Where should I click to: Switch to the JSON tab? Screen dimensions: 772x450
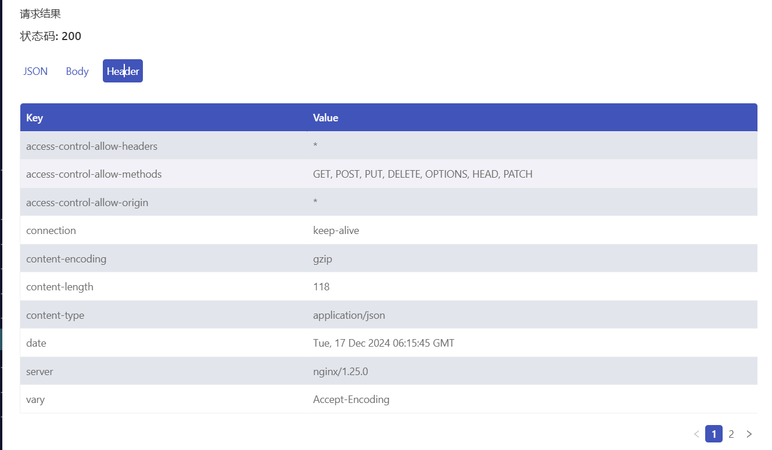pyautogui.click(x=35, y=71)
